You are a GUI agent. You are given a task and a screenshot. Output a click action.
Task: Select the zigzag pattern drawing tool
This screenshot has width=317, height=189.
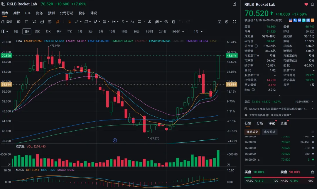[95, 22]
